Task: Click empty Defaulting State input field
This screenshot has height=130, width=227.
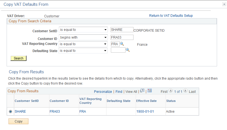Action: pyautogui.click(x=118, y=50)
